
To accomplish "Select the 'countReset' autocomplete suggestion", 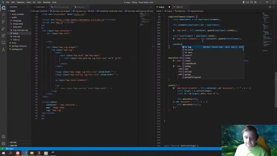I will [213, 64].
